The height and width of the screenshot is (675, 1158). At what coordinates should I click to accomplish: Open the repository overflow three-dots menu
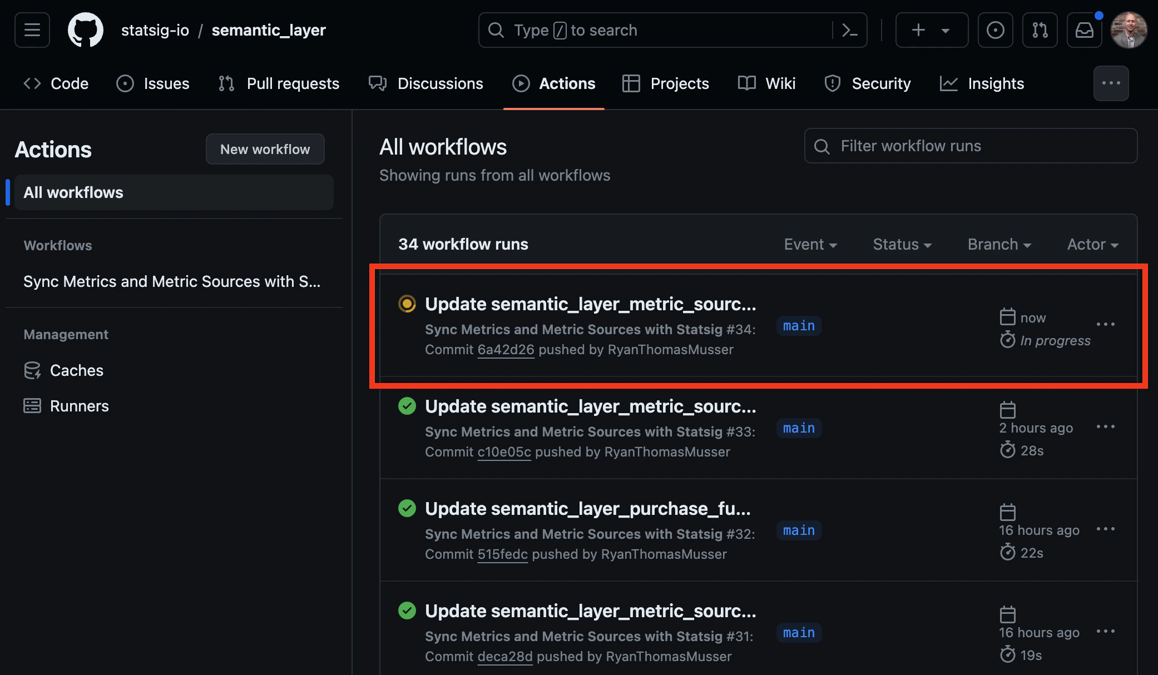[1111, 83]
